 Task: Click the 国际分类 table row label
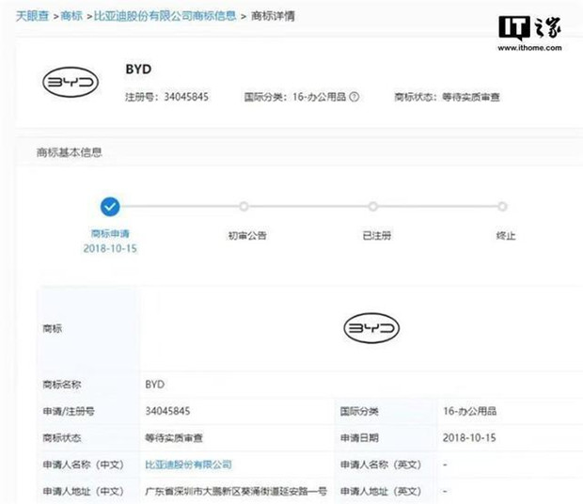[x=359, y=411]
